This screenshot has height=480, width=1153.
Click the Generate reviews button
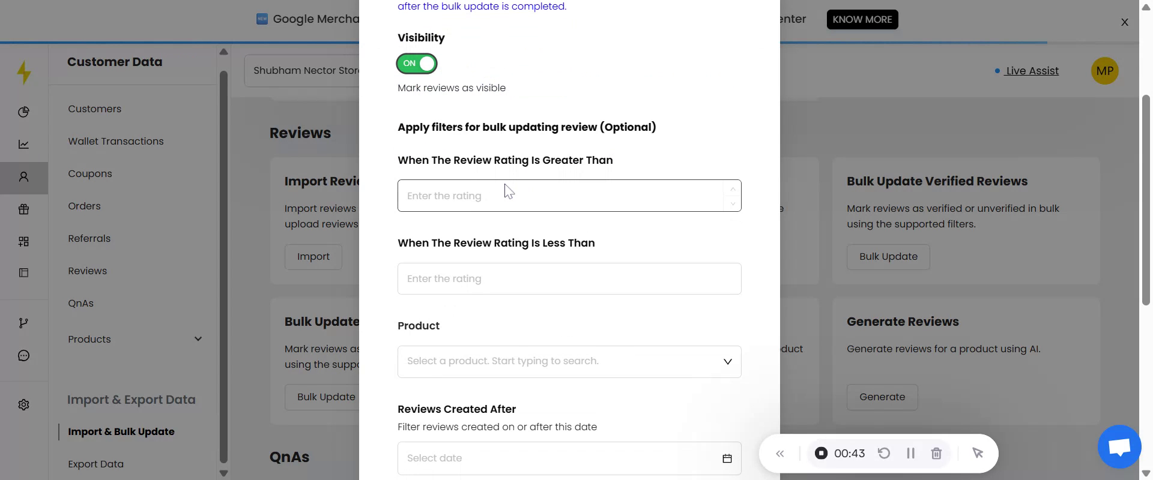coord(882,397)
